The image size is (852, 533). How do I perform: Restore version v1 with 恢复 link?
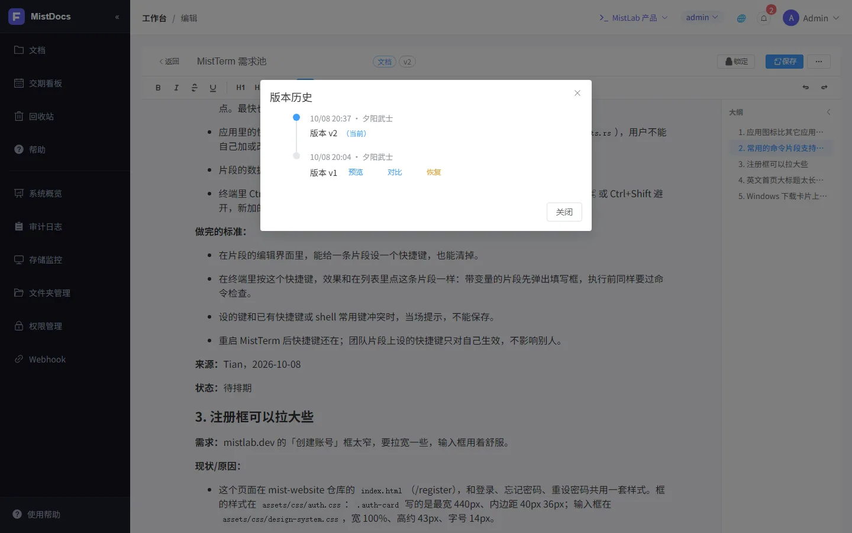(x=434, y=172)
